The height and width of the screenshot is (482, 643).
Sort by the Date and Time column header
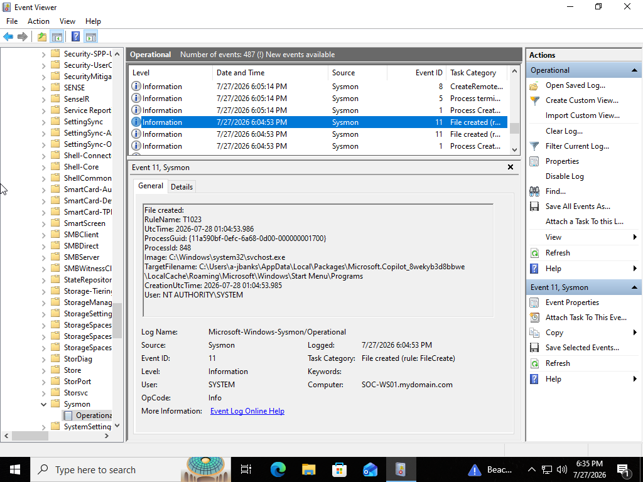pyautogui.click(x=270, y=73)
